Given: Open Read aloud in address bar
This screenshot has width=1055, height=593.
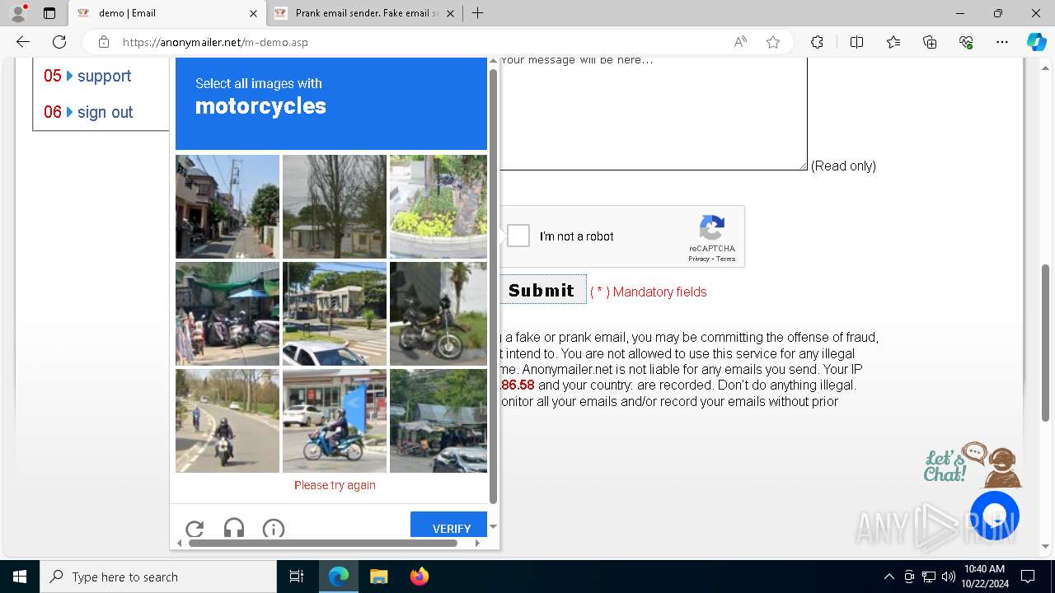Looking at the screenshot, I should (x=740, y=42).
